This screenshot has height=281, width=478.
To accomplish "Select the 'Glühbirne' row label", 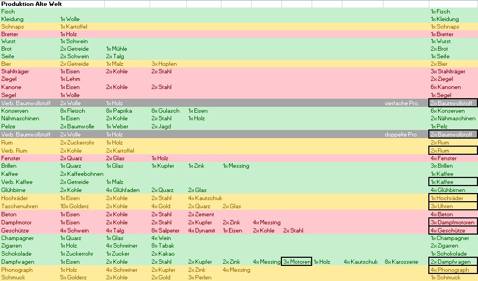I will [13, 190].
